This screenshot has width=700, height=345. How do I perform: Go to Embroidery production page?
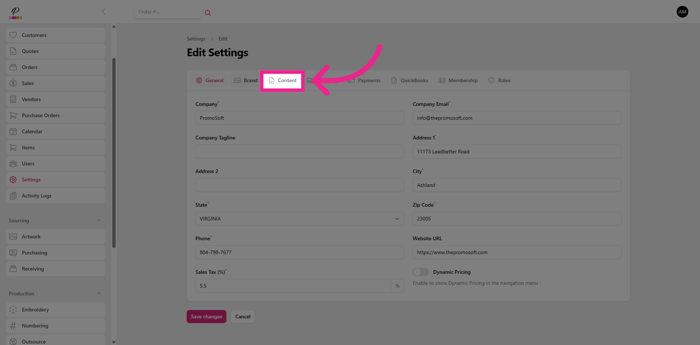[35, 310]
